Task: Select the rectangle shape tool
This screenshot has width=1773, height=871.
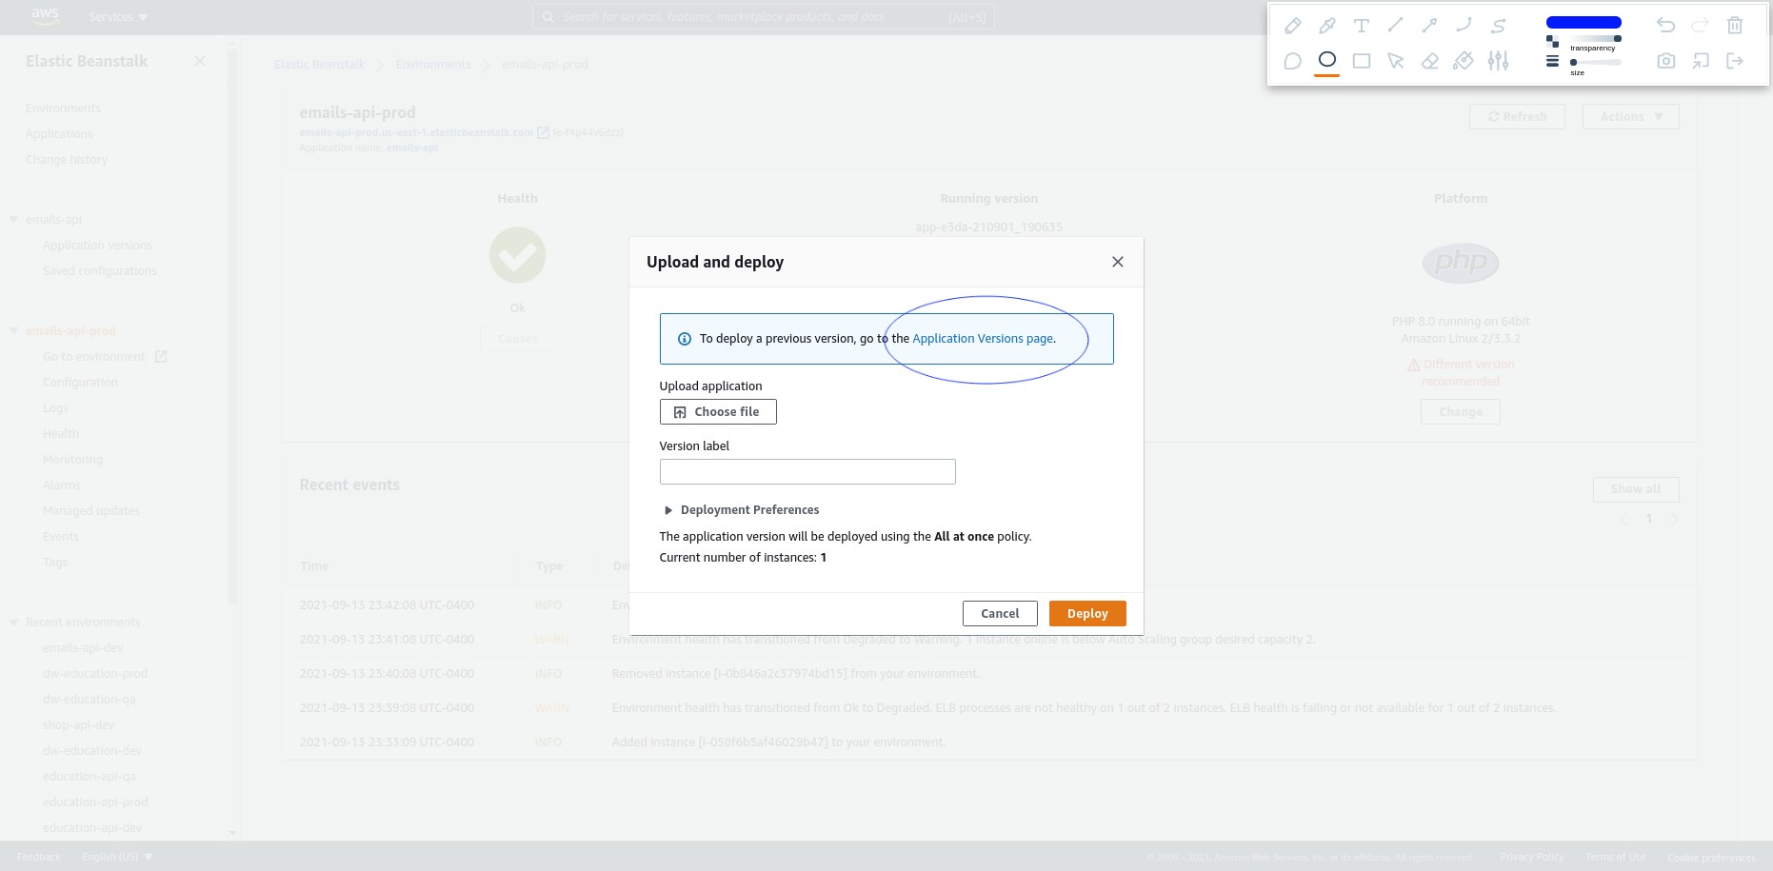Action: point(1361,61)
